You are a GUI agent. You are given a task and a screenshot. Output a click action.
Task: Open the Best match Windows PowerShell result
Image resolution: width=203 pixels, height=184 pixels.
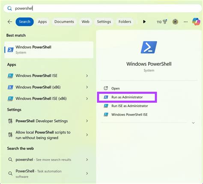(49, 50)
